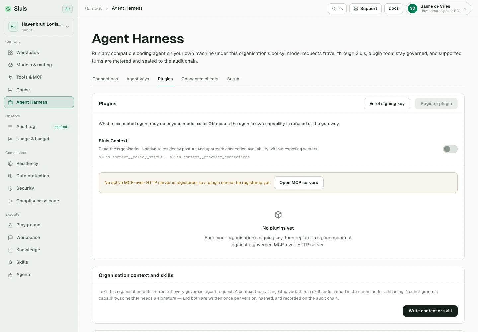Click the sealed badge on Audit log
Screen dimensions: 478x332
pos(61,127)
